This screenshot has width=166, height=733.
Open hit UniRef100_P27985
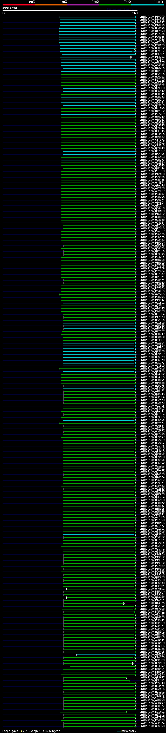(x=152, y=34)
